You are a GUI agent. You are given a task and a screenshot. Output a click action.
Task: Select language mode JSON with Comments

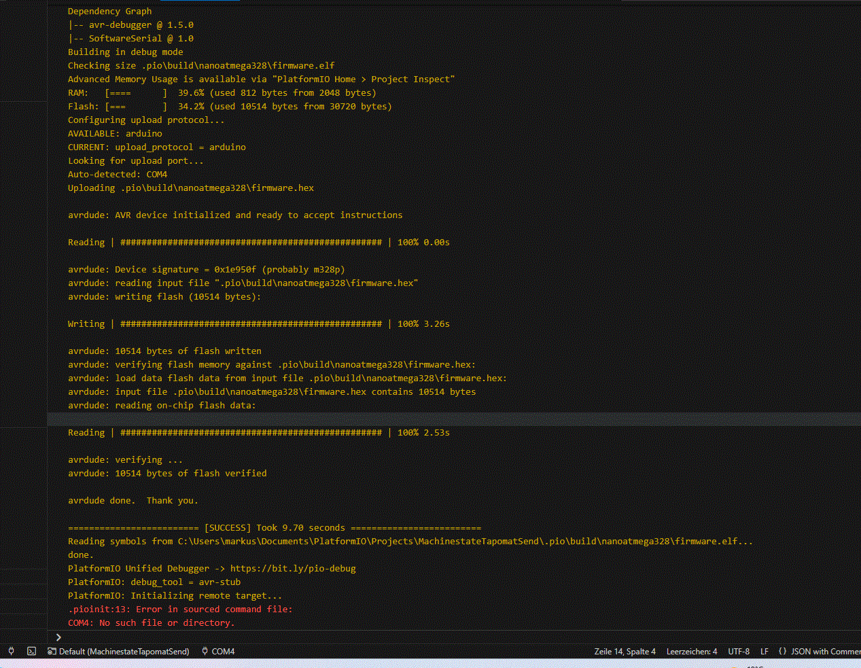click(819, 651)
